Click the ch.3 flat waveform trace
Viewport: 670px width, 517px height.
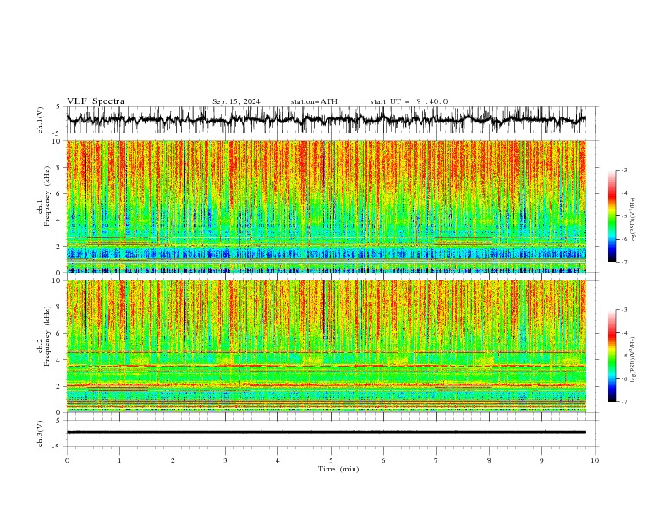tap(327, 433)
